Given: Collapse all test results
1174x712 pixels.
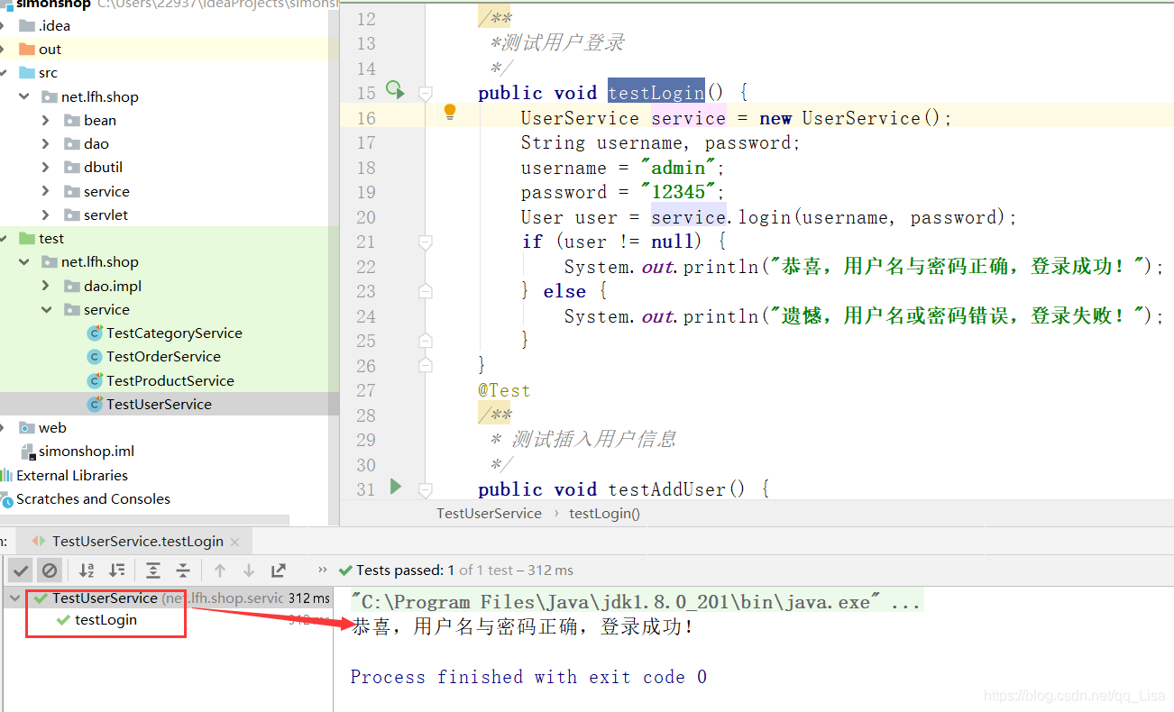Looking at the screenshot, I should 183,570.
